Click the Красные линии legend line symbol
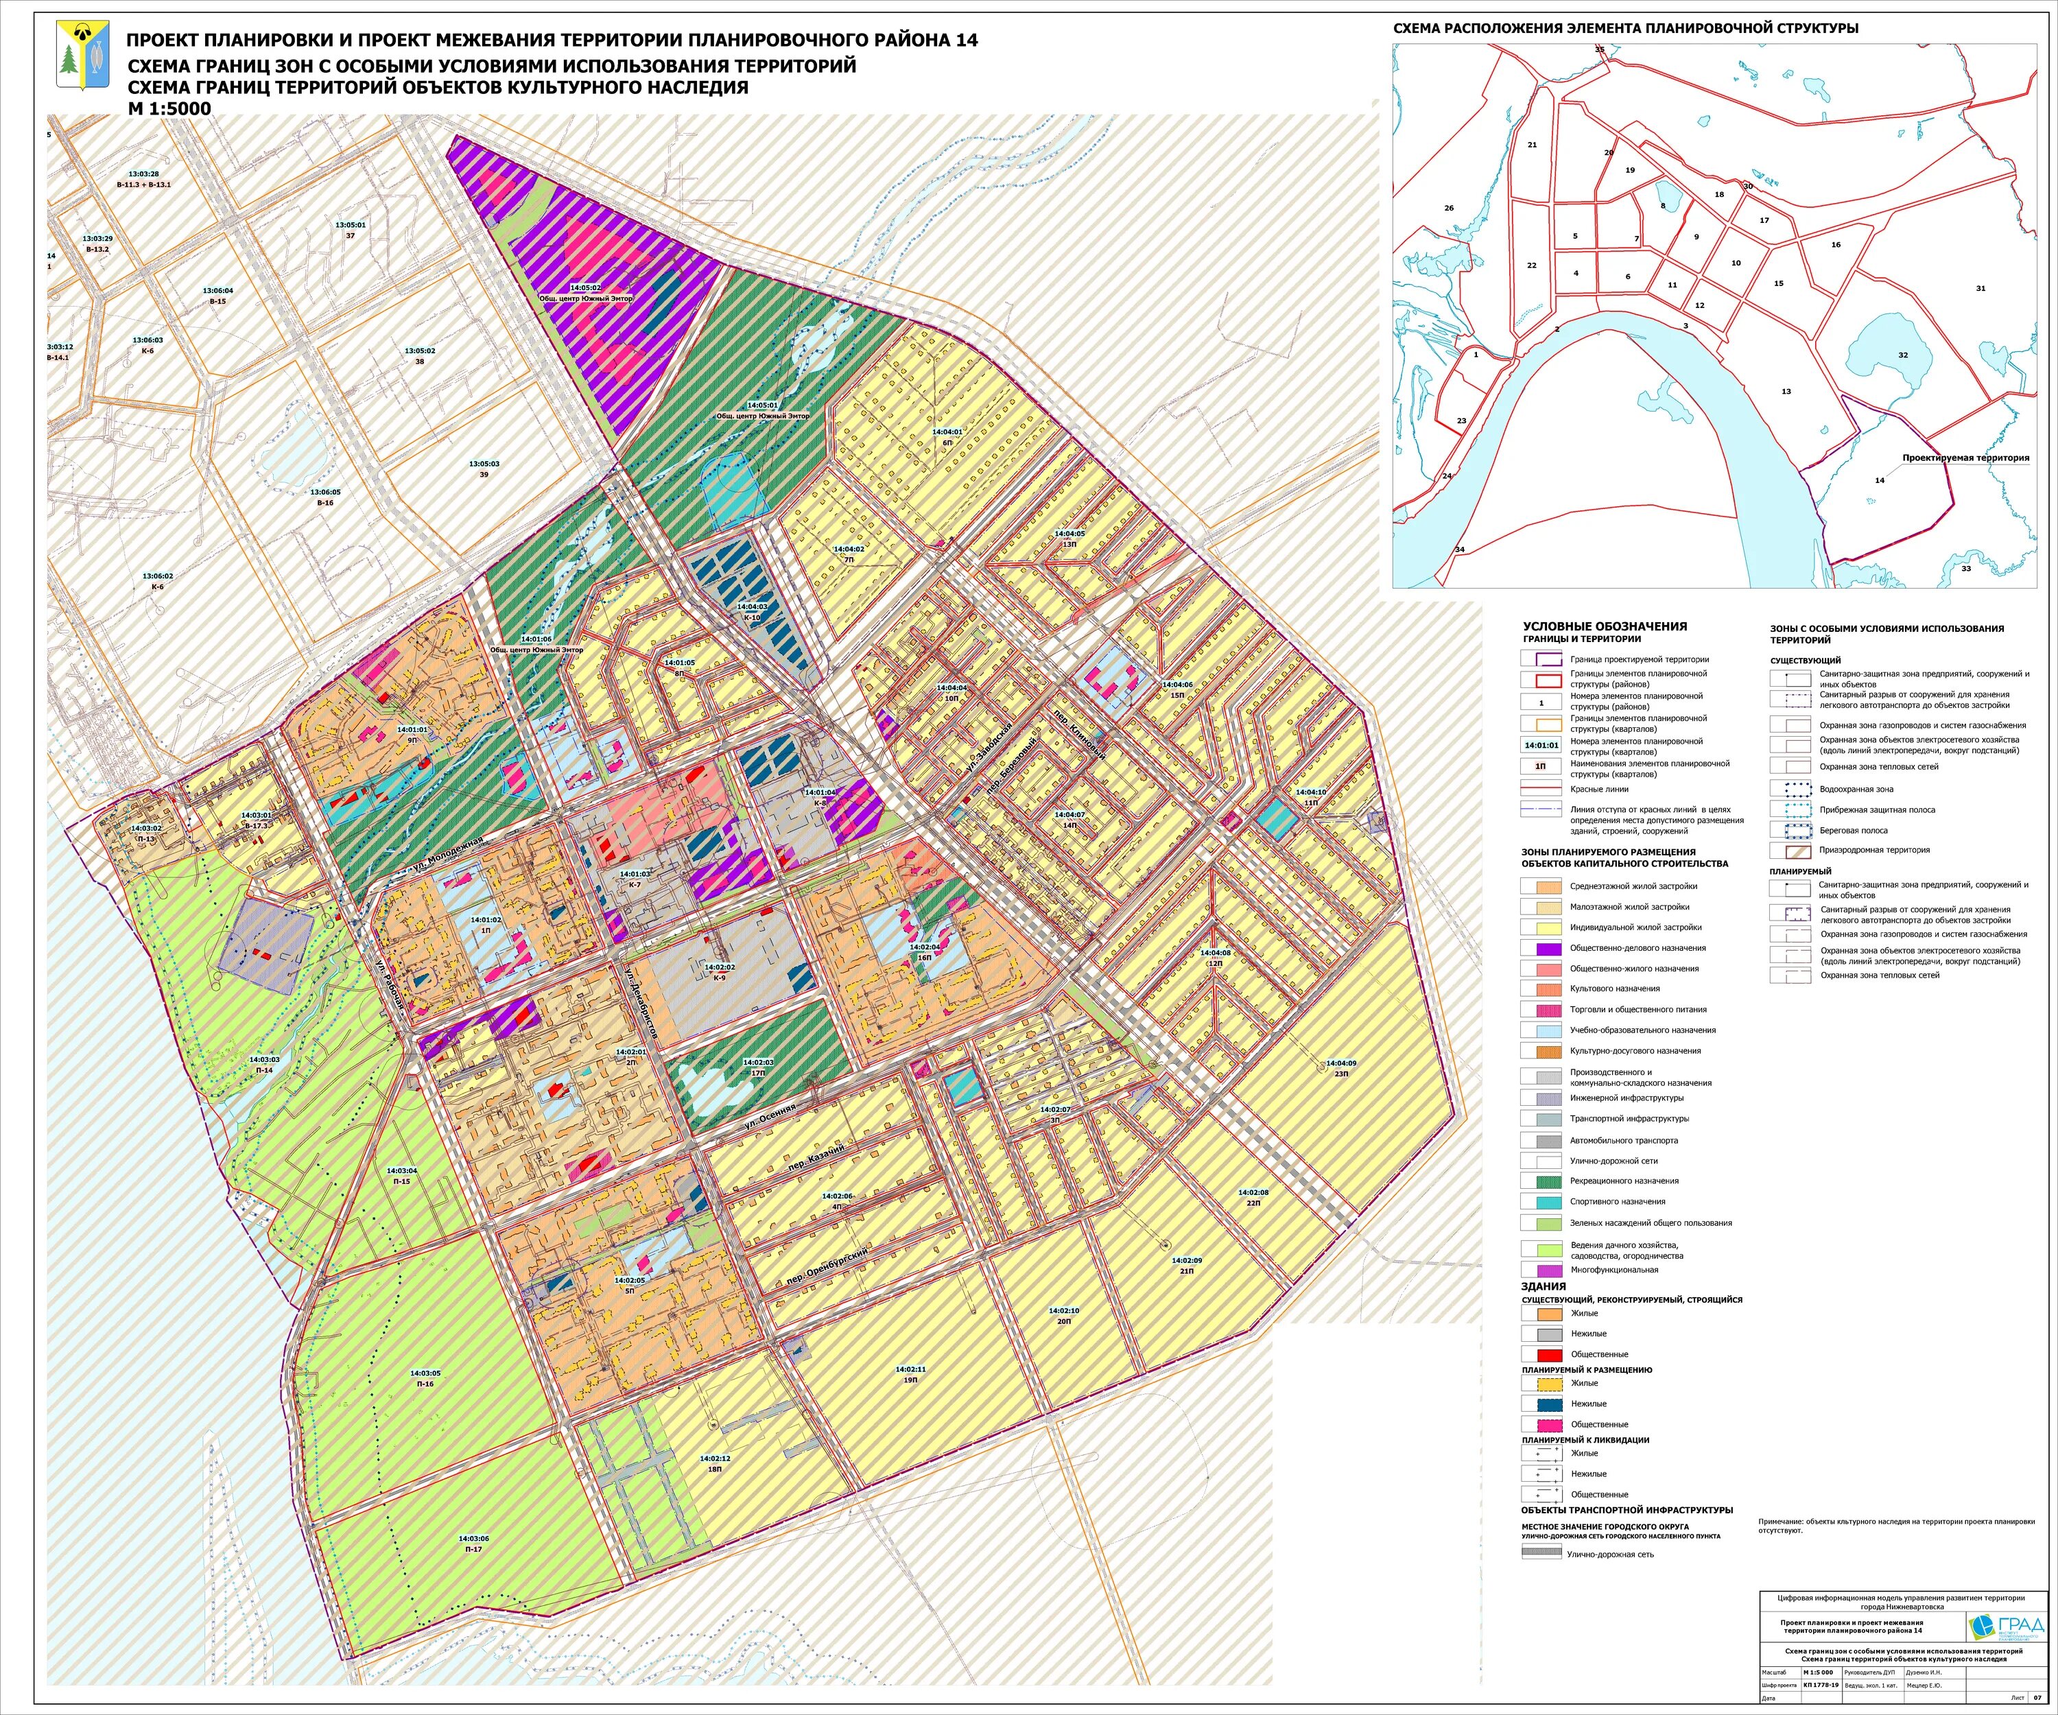This screenshot has width=2058, height=1715. [1541, 788]
